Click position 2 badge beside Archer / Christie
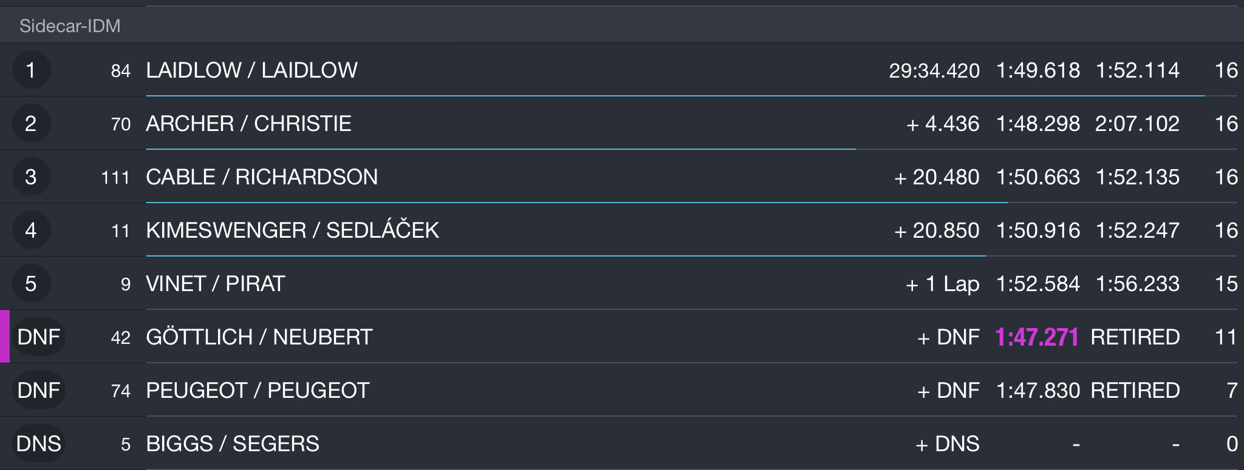1244x470 pixels. coord(31,124)
